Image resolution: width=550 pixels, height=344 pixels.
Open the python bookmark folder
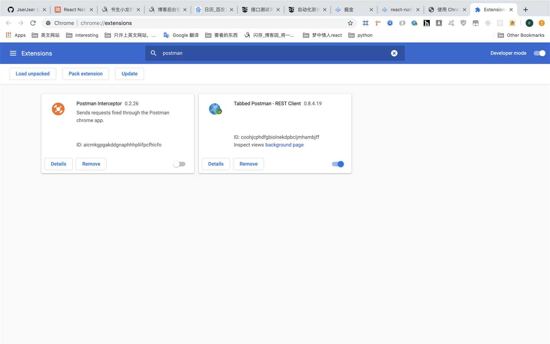pyautogui.click(x=360, y=35)
